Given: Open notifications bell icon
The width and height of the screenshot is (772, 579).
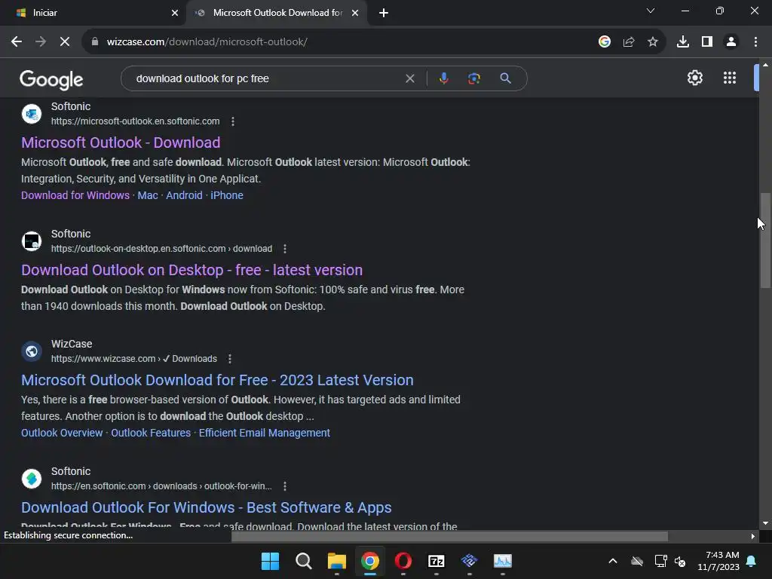Looking at the screenshot, I should tap(752, 561).
